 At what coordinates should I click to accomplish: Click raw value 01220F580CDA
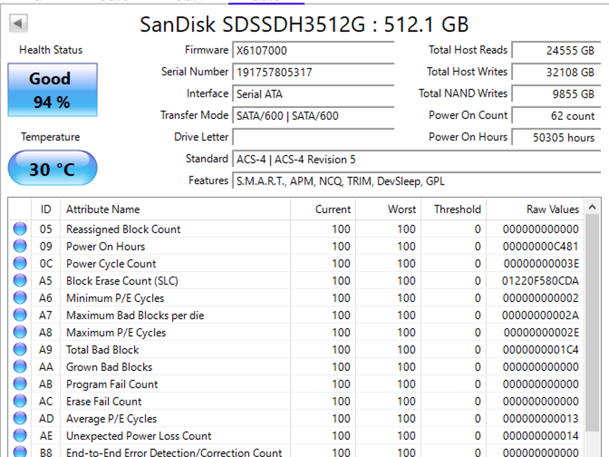pyautogui.click(x=541, y=281)
